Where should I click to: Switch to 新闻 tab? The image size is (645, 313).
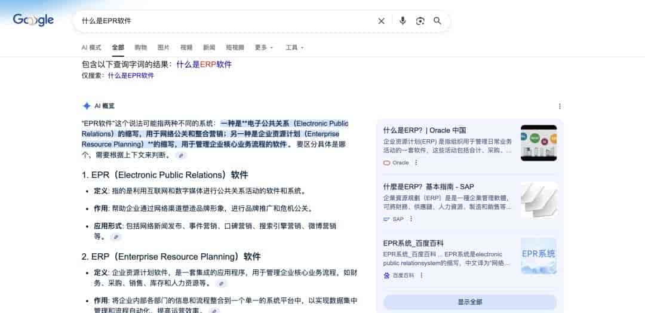(x=209, y=47)
